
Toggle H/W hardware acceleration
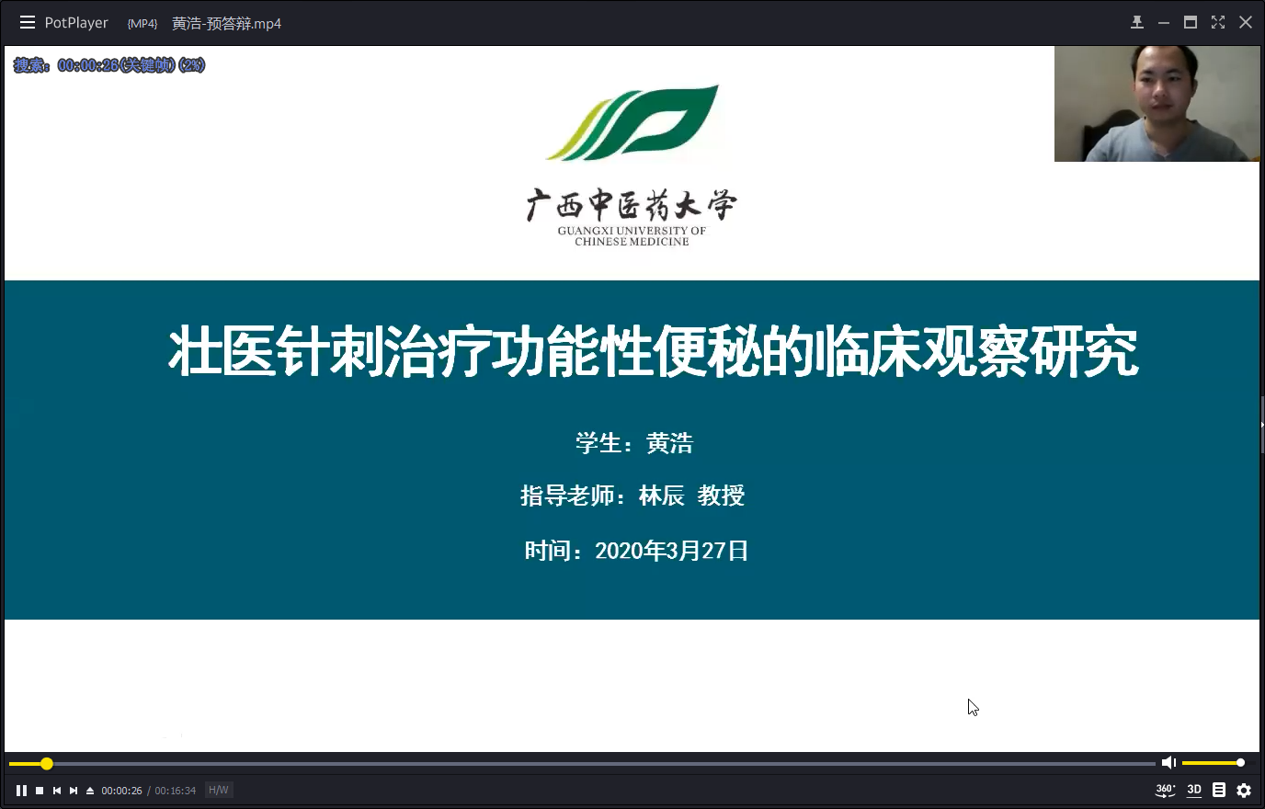click(x=218, y=791)
